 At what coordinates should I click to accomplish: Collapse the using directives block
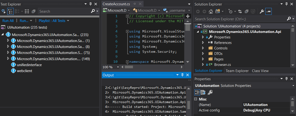click(x=127, y=31)
